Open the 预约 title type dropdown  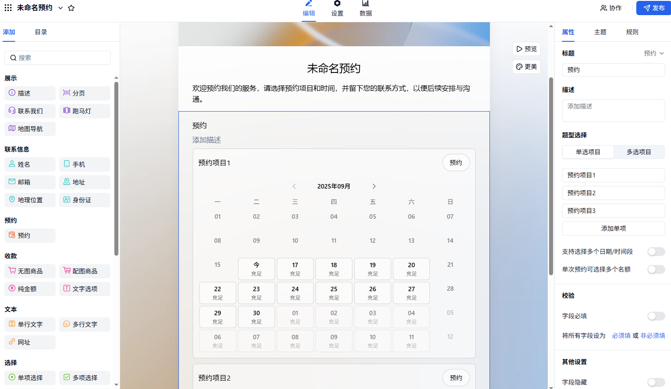[654, 53]
